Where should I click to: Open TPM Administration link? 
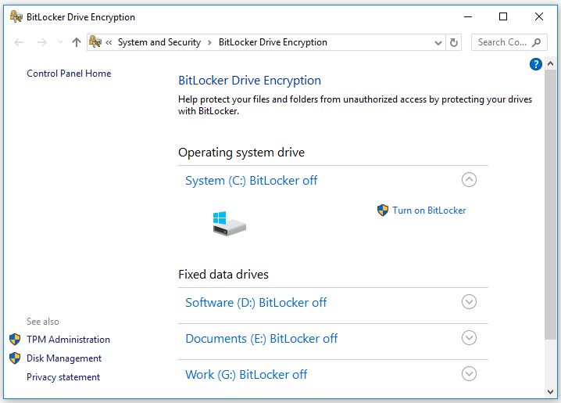[68, 340]
